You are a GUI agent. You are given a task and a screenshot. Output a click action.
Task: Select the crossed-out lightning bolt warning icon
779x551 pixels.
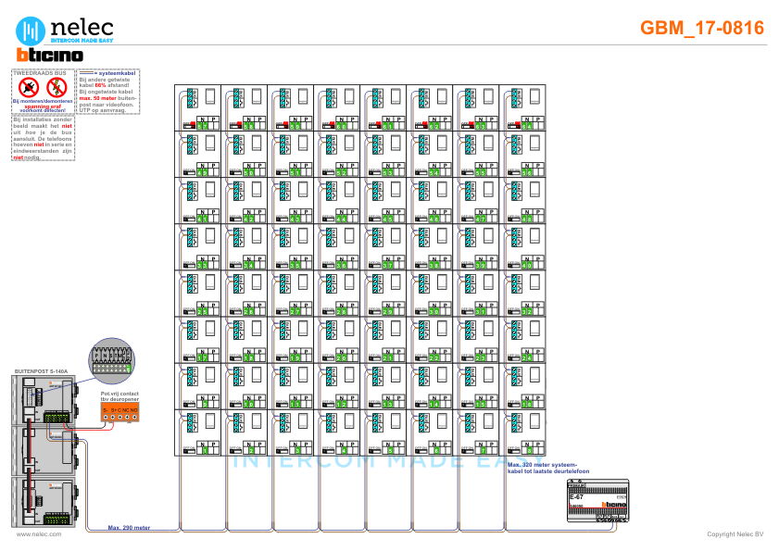pos(57,88)
